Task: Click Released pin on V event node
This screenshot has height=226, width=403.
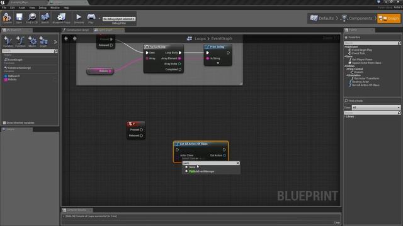Action: [142, 136]
